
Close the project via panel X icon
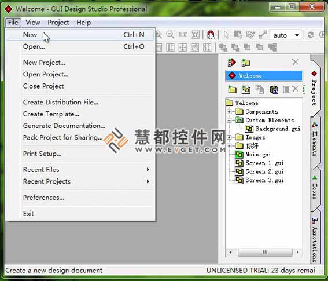pyautogui.click(x=295, y=62)
